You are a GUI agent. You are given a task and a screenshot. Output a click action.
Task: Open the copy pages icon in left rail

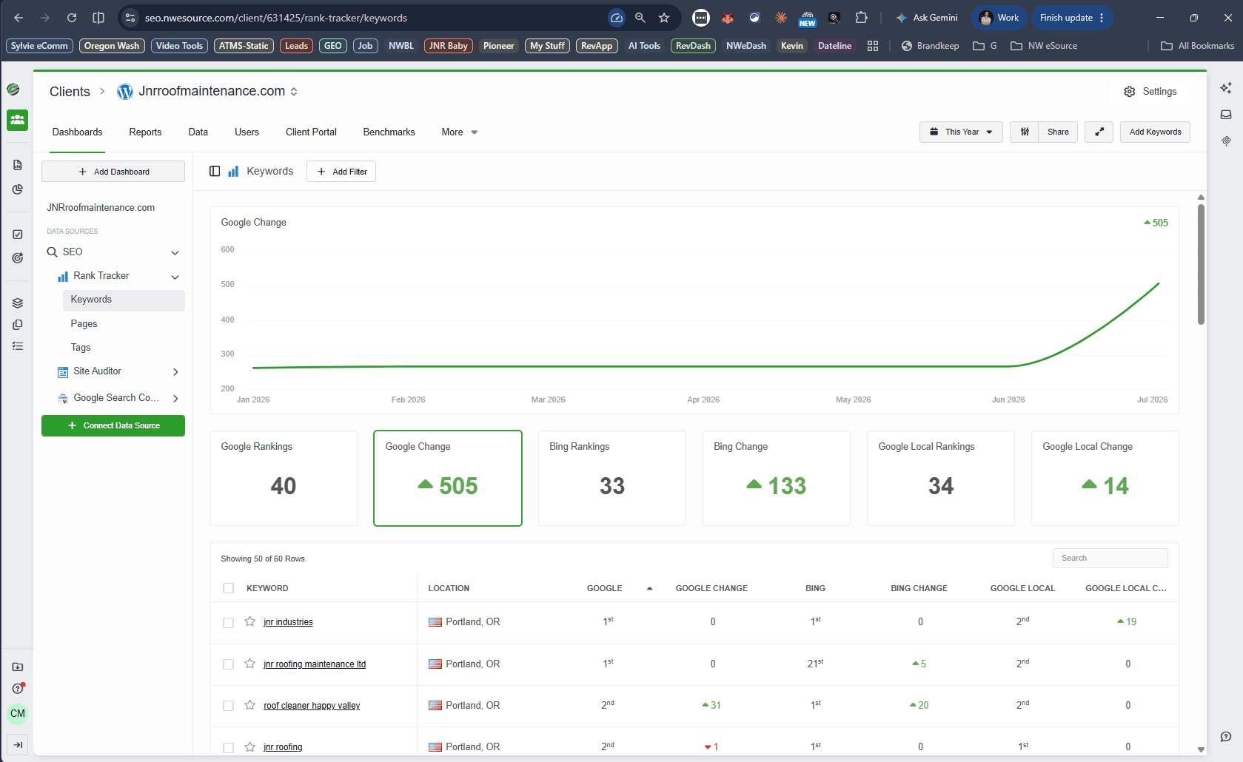(18, 325)
